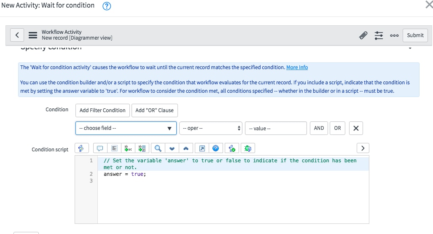Click the check syntax script icon

point(232,148)
